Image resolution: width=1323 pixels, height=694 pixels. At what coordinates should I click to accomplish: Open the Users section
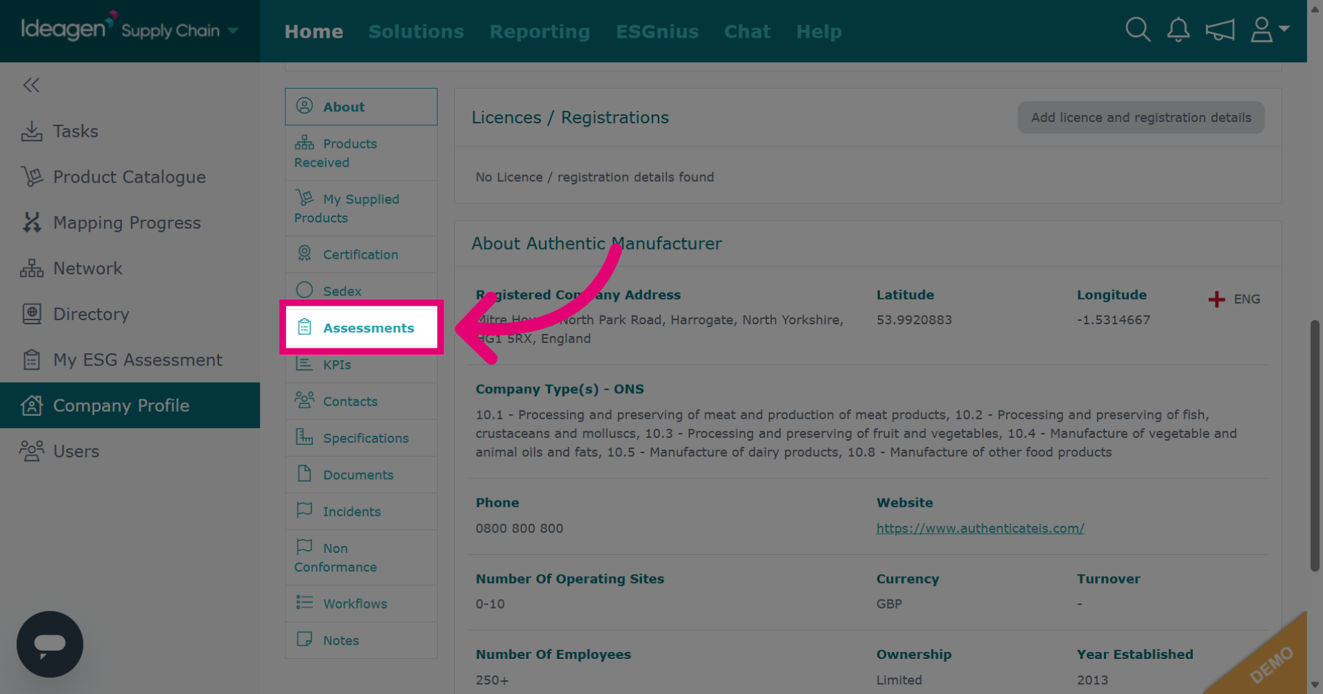[130, 452]
